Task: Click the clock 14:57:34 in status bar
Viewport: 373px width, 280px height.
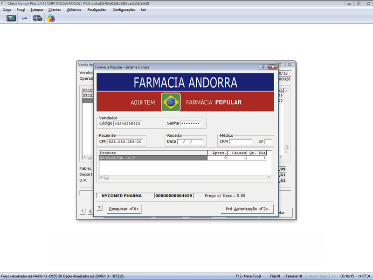Action: click(x=364, y=276)
